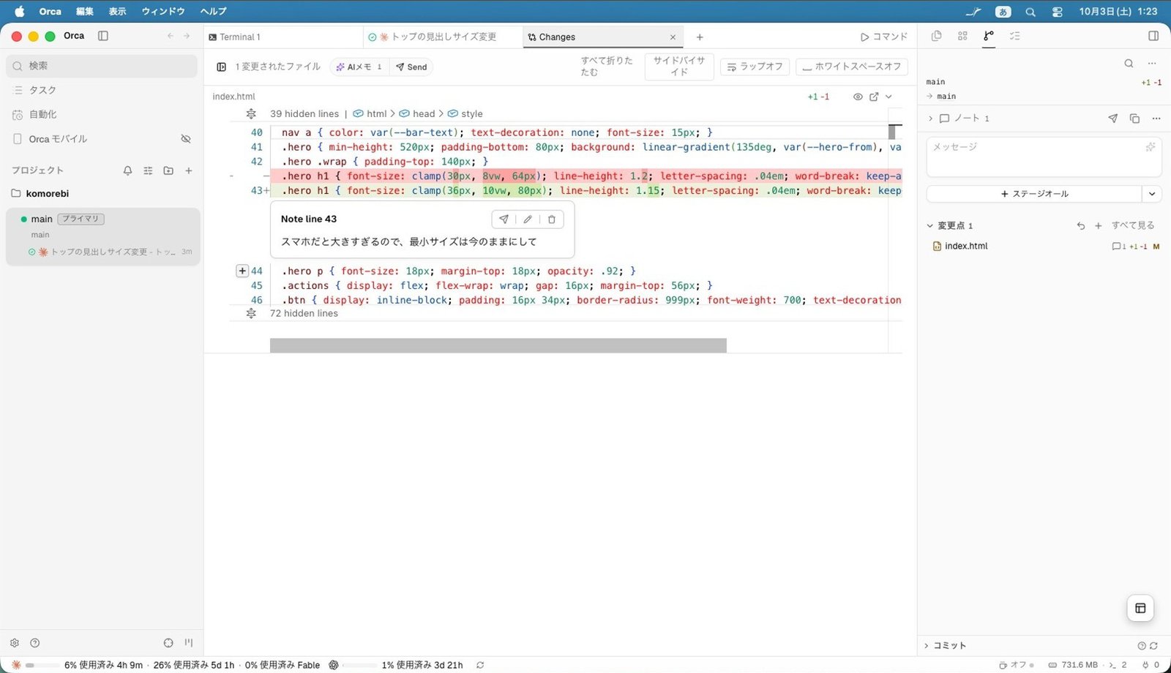
Task: Open the ステージオール dropdown arrow
Action: pos(1152,194)
